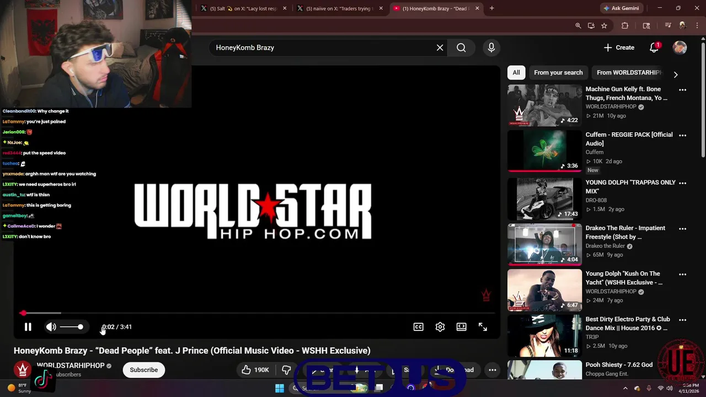706x397 pixels.
Task: Select the HoneyKomb Brazy YouTube browser tab
Action: pos(436,8)
